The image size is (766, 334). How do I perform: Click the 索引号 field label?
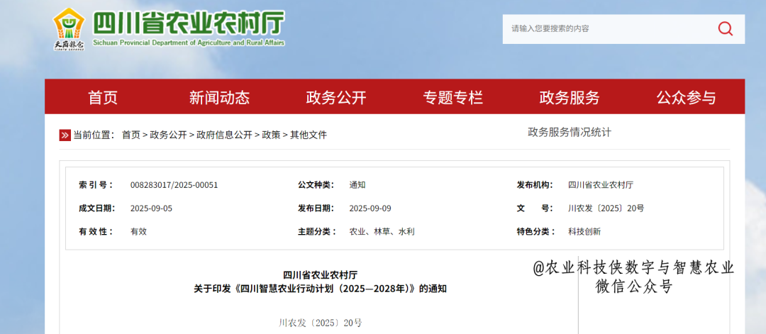[96, 185]
